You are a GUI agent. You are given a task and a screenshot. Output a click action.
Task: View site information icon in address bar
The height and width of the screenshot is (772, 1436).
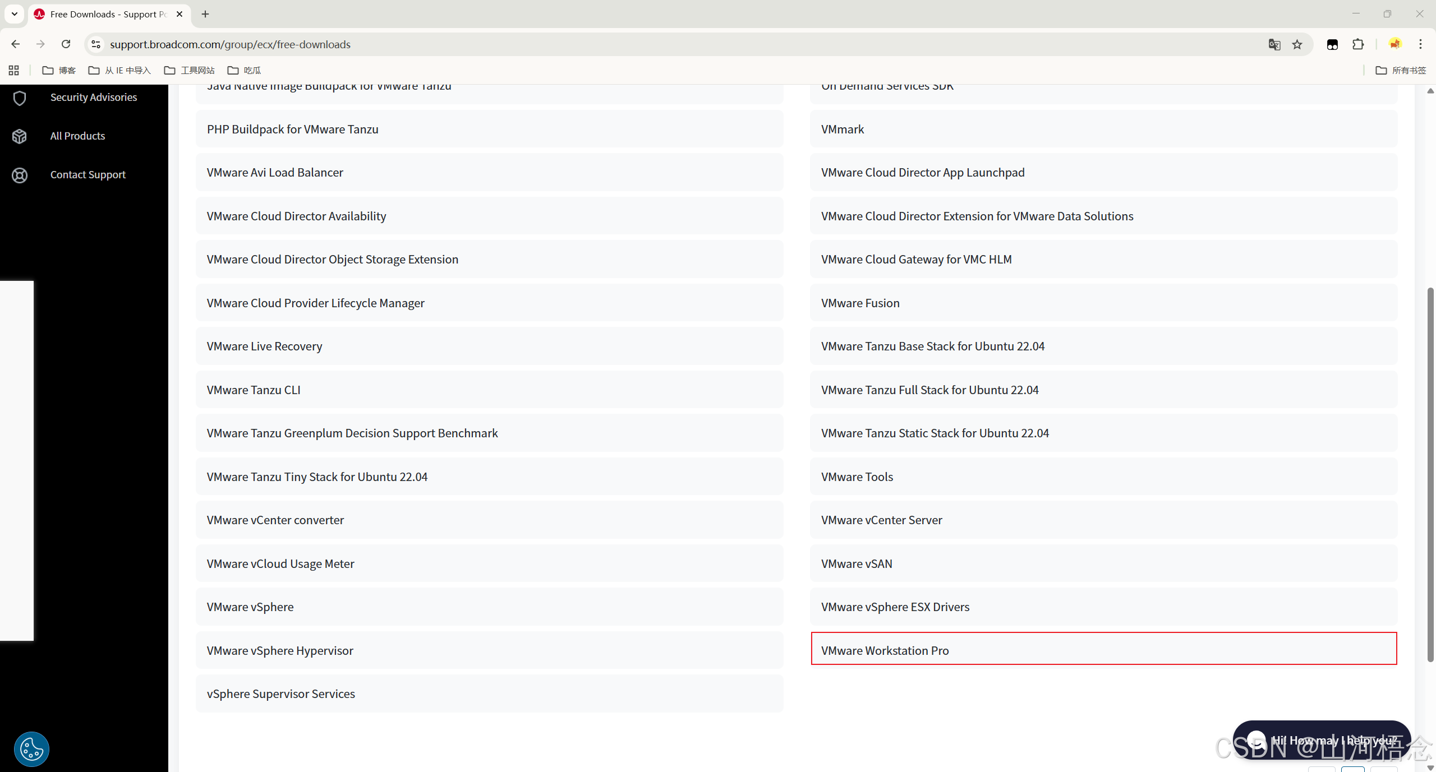96,44
